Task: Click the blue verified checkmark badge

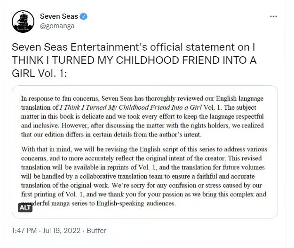Action: 84,16
